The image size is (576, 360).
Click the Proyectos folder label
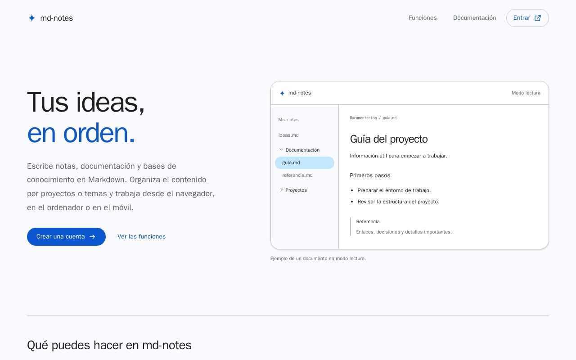(296, 190)
